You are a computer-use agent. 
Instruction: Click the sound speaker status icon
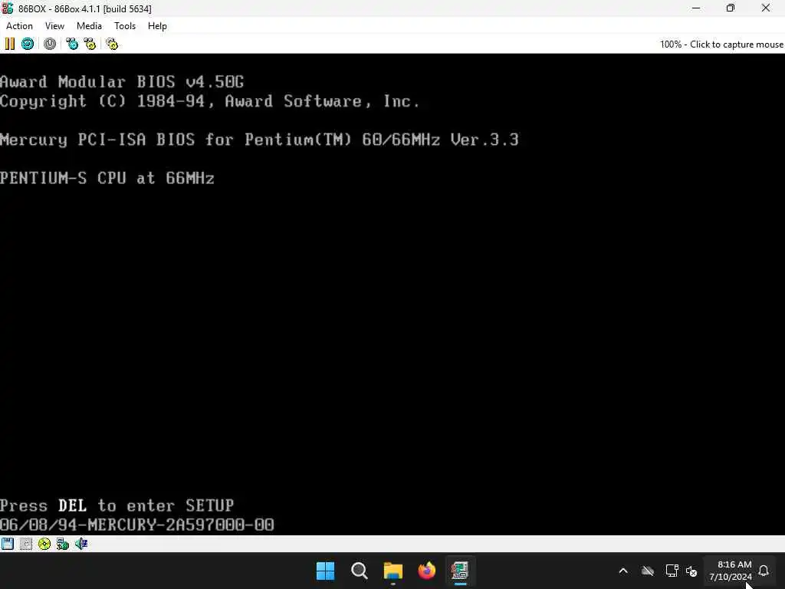(x=81, y=544)
